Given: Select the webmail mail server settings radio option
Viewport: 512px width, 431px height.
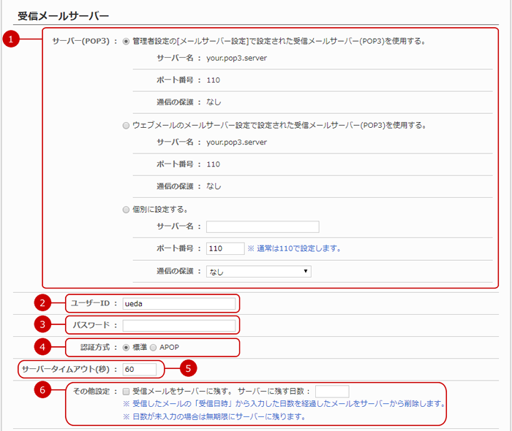Looking at the screenshot, I should click(126, 126).
